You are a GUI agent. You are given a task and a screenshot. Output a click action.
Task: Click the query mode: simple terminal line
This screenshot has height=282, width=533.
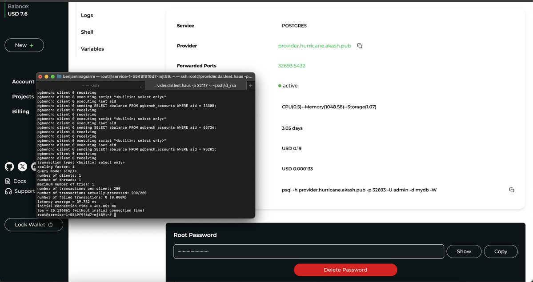click(57, 171)
